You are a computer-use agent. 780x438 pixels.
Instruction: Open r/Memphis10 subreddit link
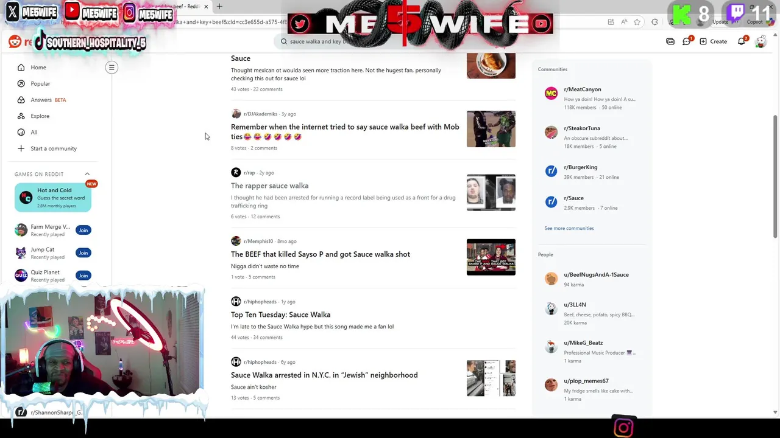click(258, 242)
